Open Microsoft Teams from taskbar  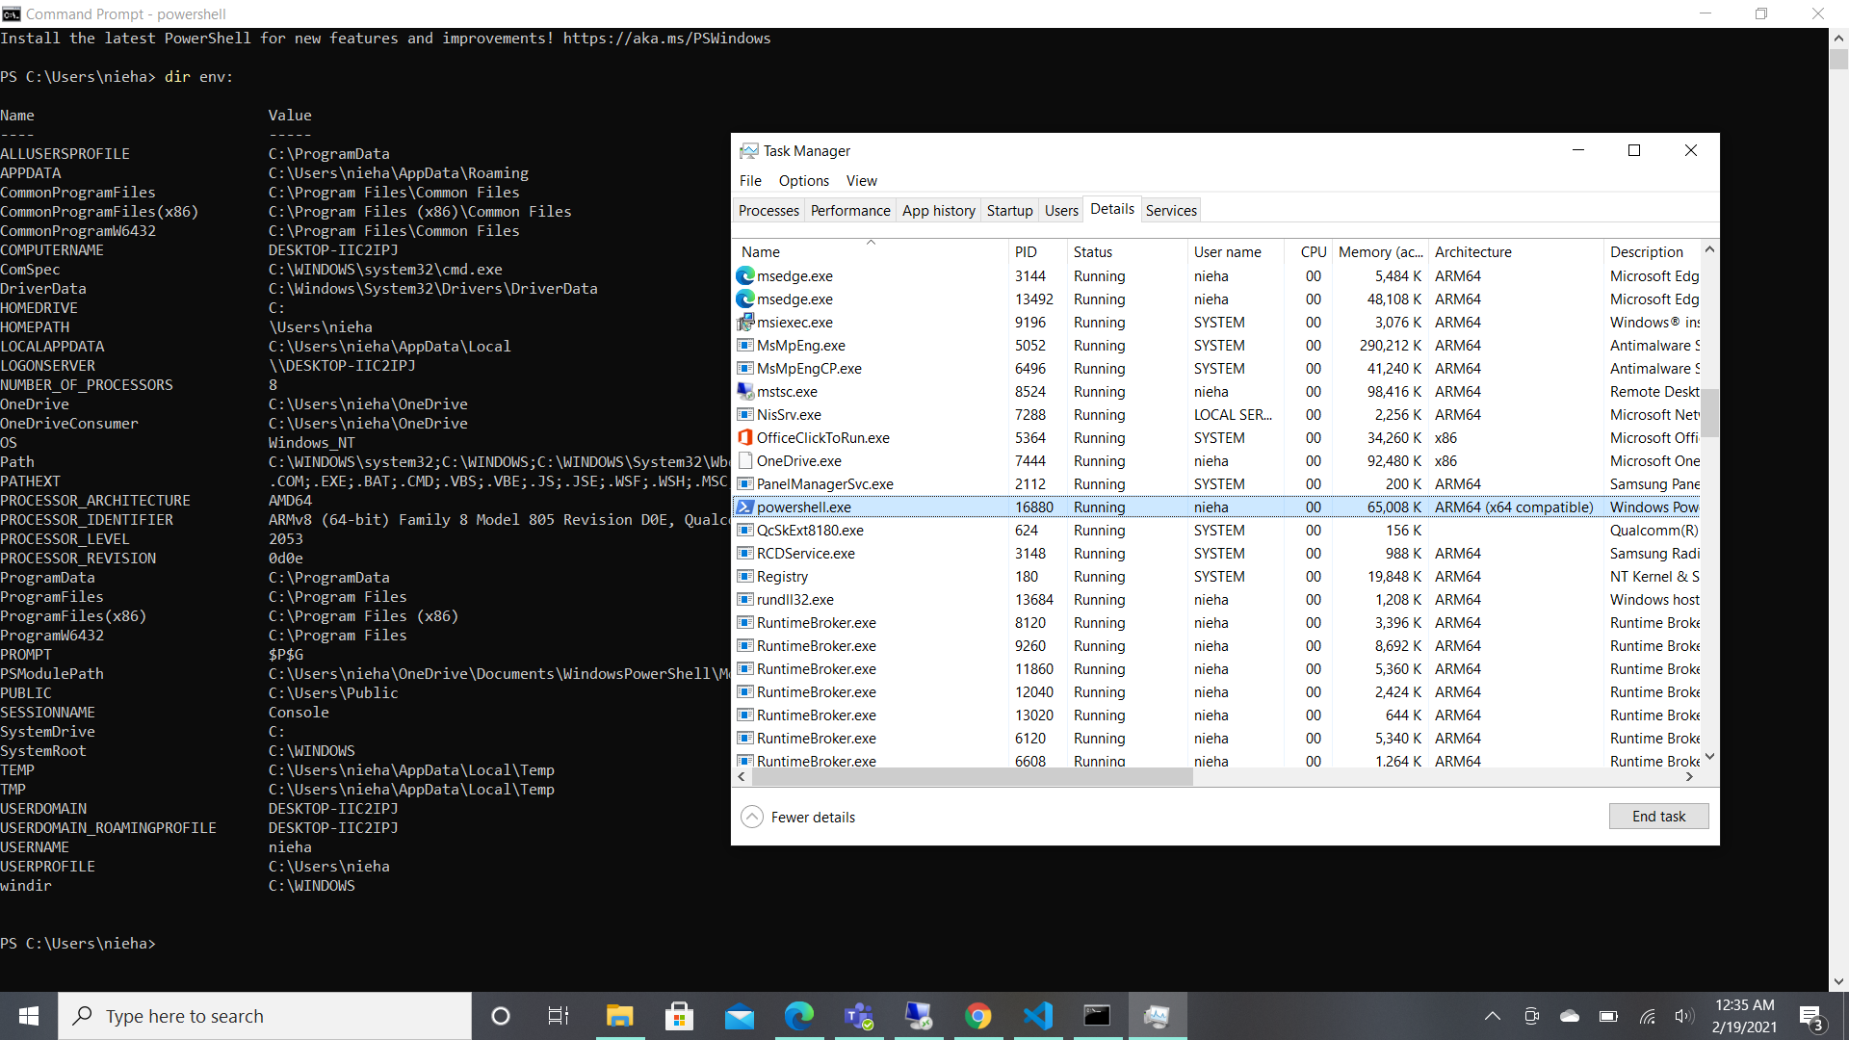pos(858,1016)
